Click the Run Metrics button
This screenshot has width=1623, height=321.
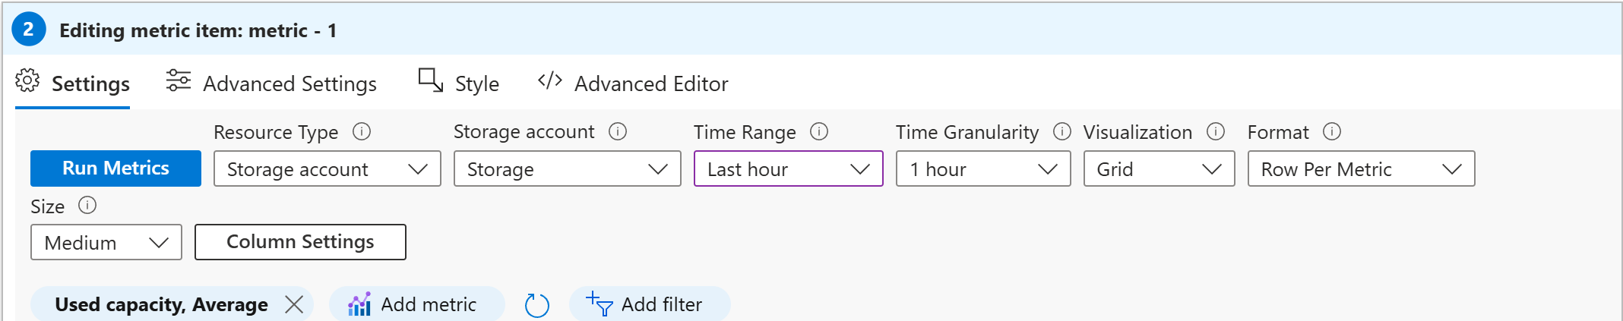tap(115, 168)
